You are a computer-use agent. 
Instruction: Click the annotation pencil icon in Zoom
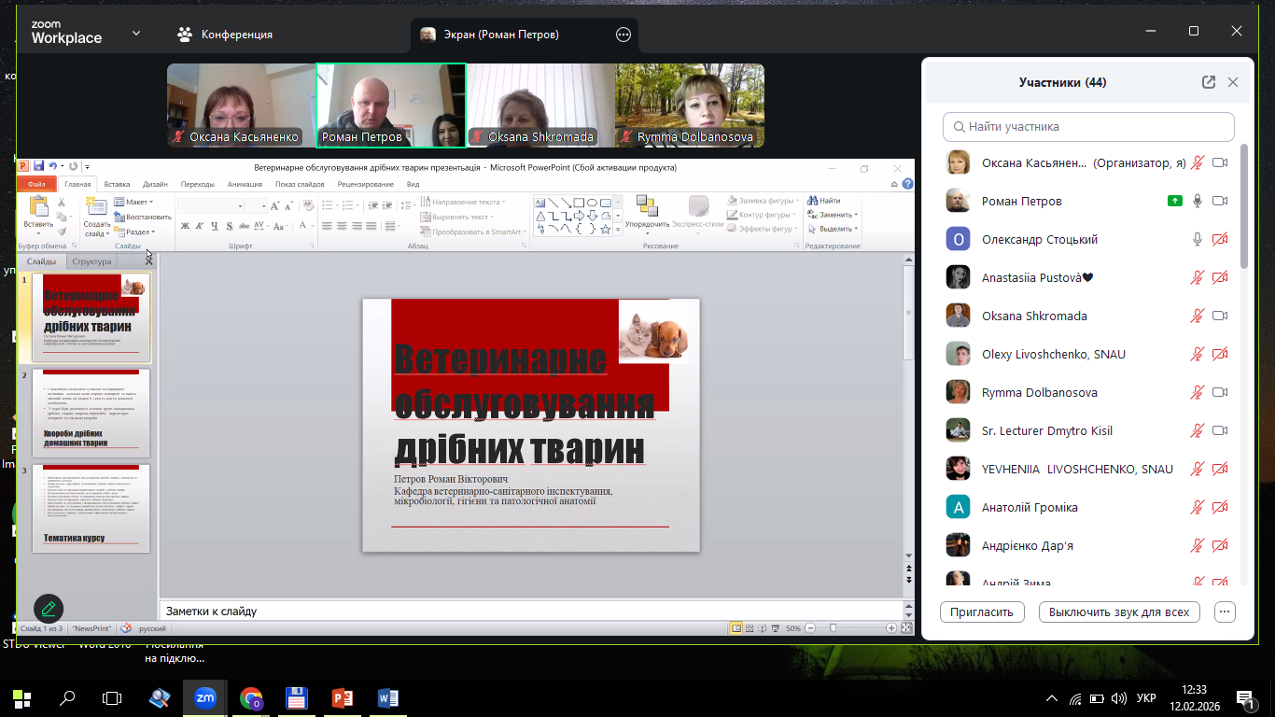click(49, 609)
